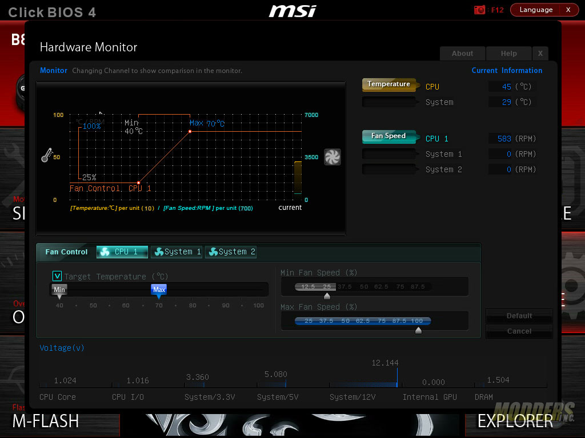Click the DRAM voltage reading 1.504
Viewport: 585px width, 438px height.
498,379
